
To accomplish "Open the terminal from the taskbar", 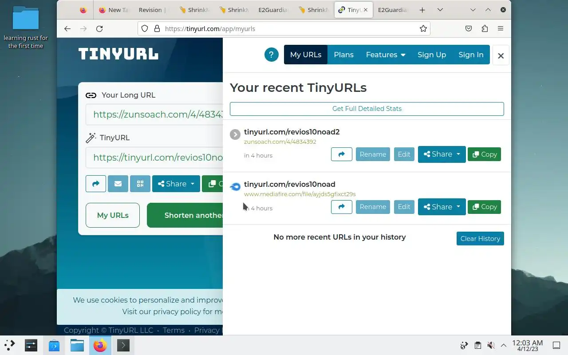I will pyautogui.click(x=123, y=345).
